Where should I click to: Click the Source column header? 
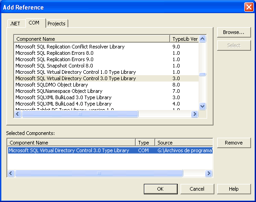[x=184, y=143]
